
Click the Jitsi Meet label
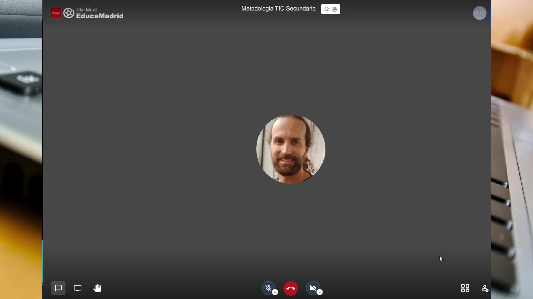(x=86, y=10)
